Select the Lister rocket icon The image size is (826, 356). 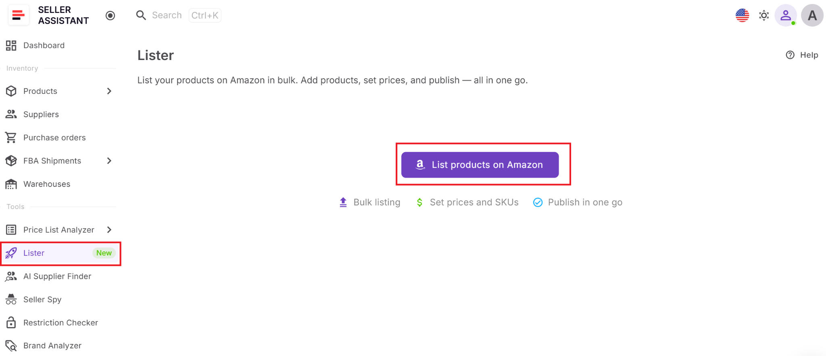tap(11, 253)
